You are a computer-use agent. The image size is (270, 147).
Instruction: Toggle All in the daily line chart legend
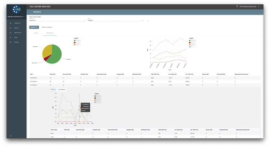191,47
